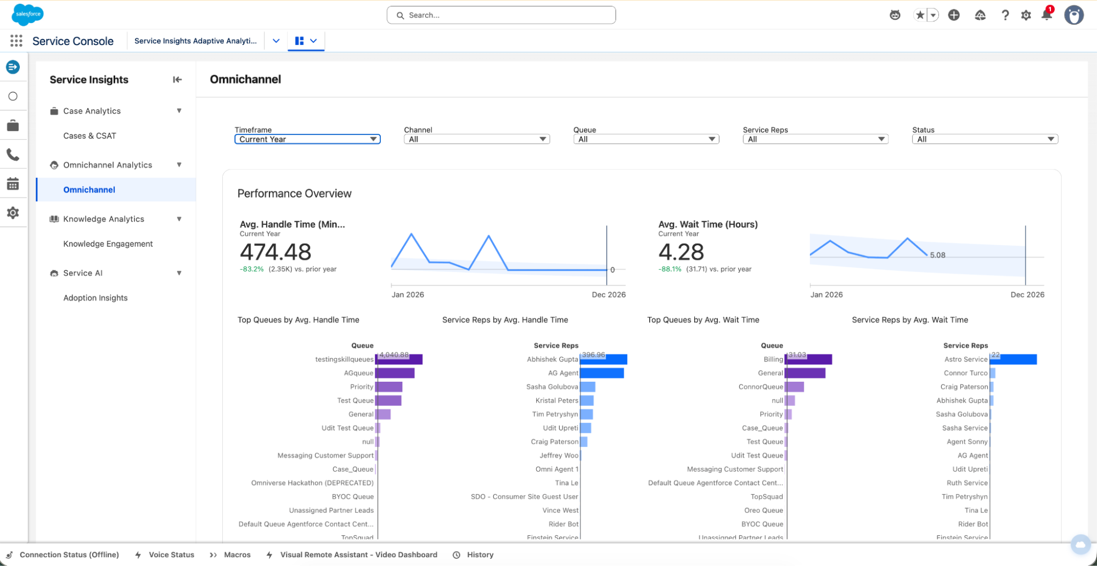Click the 'Test Queue' label in handle time chart
The image size is (1097, 566).
(355, 401)
